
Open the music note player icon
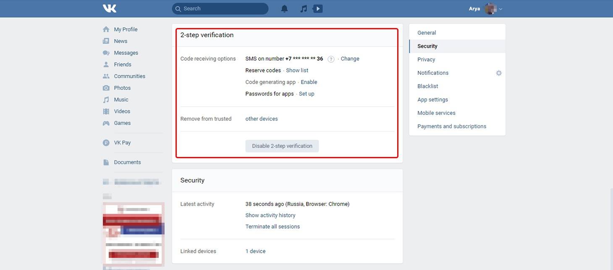pyautogui.click(x=304, y=8)
